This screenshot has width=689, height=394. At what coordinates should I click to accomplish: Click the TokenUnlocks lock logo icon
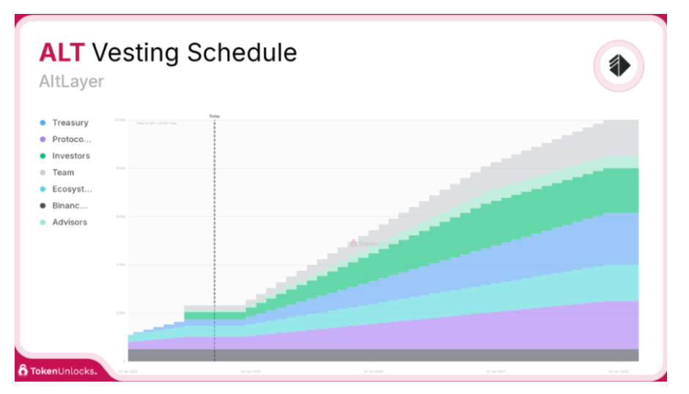point(23,371)
